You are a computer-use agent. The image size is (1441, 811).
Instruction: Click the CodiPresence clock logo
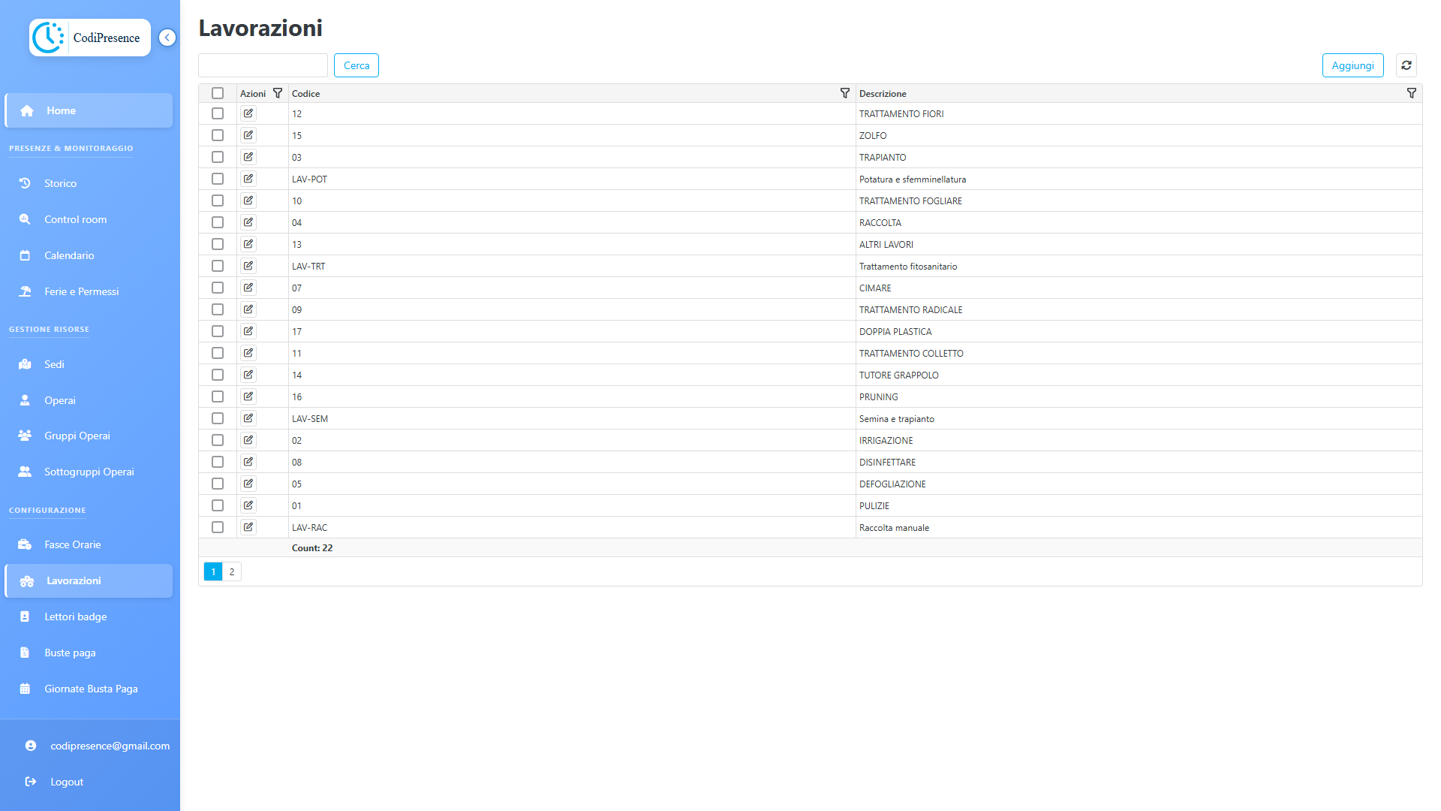pos(48,38)
